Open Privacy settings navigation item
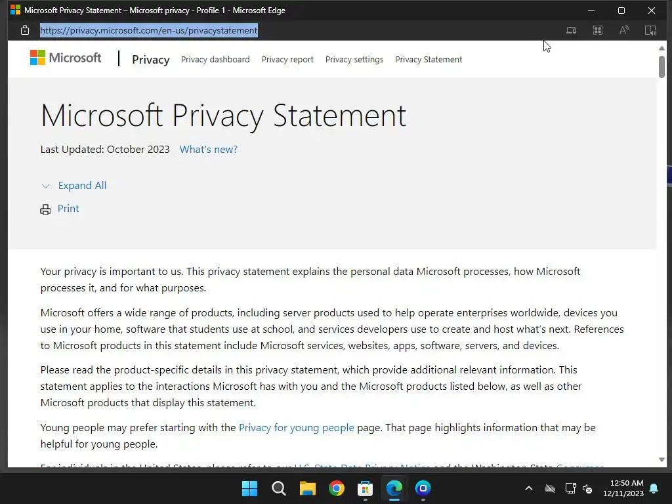The height and width of the screenshot is (504, 672). tap(354, 60)
